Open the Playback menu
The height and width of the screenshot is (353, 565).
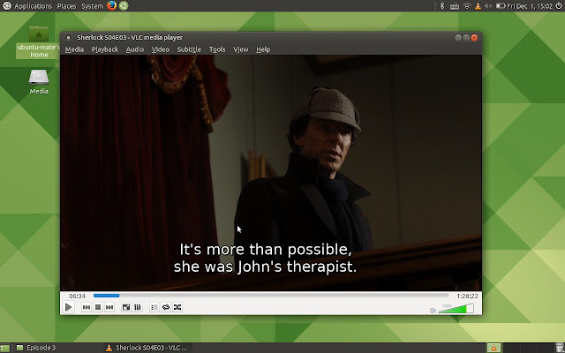pyautogui.click(x=105, y=49)
